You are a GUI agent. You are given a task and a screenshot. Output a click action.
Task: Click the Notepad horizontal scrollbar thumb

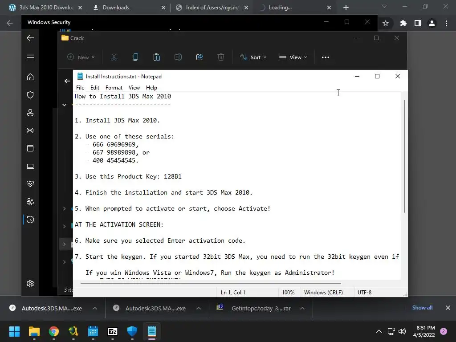tap(211, 283)
